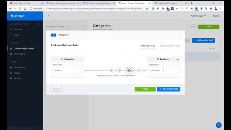The width and height of the screenshot is (231, 130).
Task: Click the Strapi logo
Action: point(18,16)
